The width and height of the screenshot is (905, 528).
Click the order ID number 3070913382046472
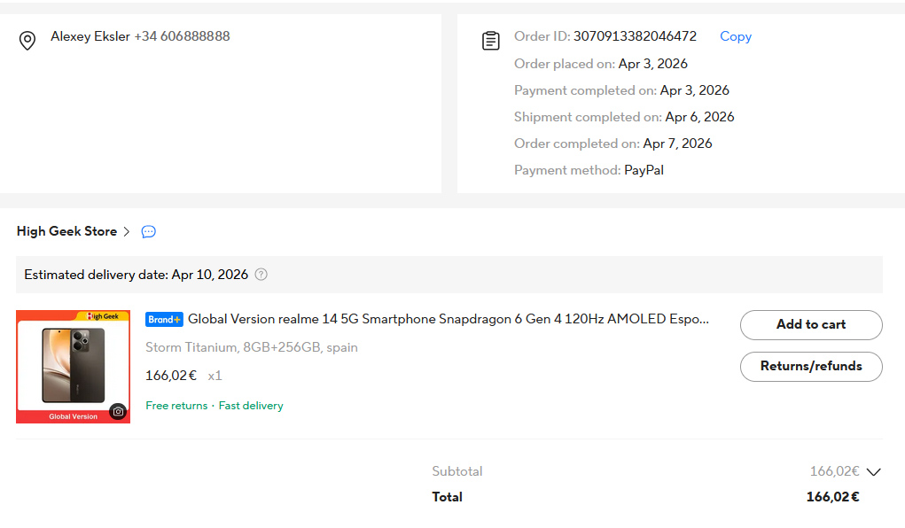click(635, 36)
